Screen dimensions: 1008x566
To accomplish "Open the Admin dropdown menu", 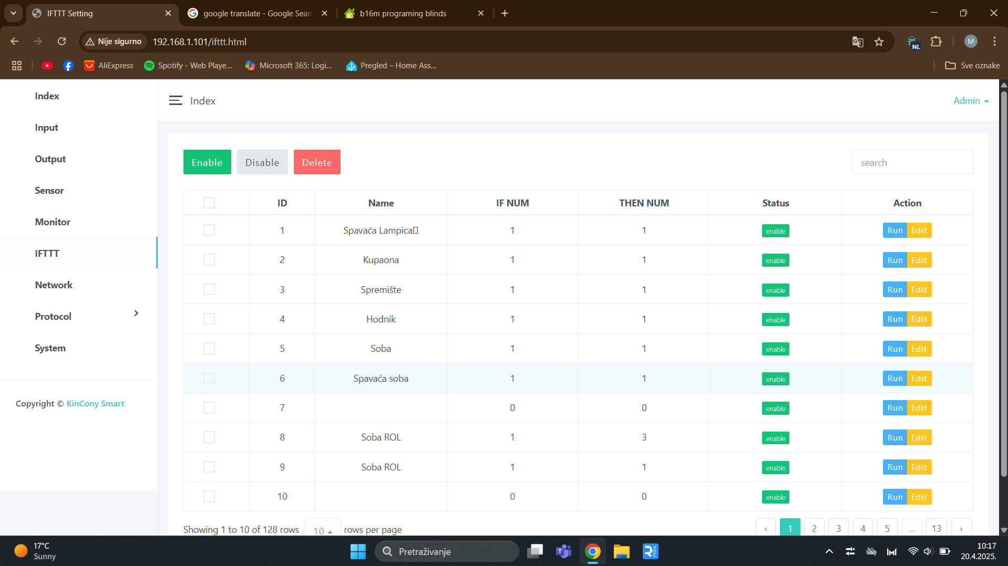I will tap(971, 101).
